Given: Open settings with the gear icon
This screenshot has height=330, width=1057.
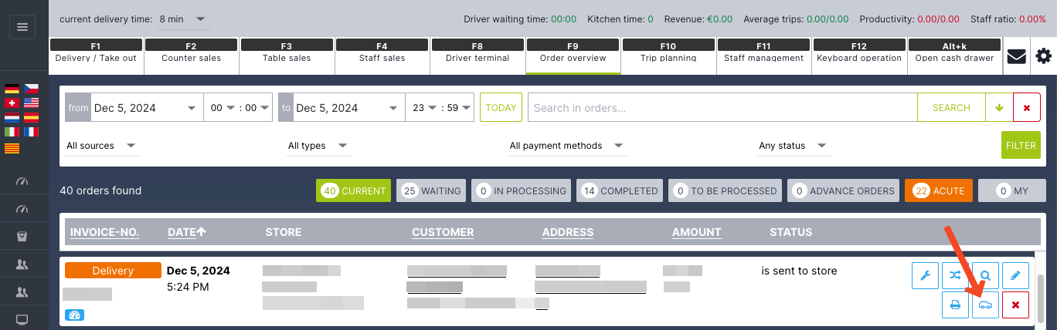Looking at the screenshot, I should [1043, 56].
